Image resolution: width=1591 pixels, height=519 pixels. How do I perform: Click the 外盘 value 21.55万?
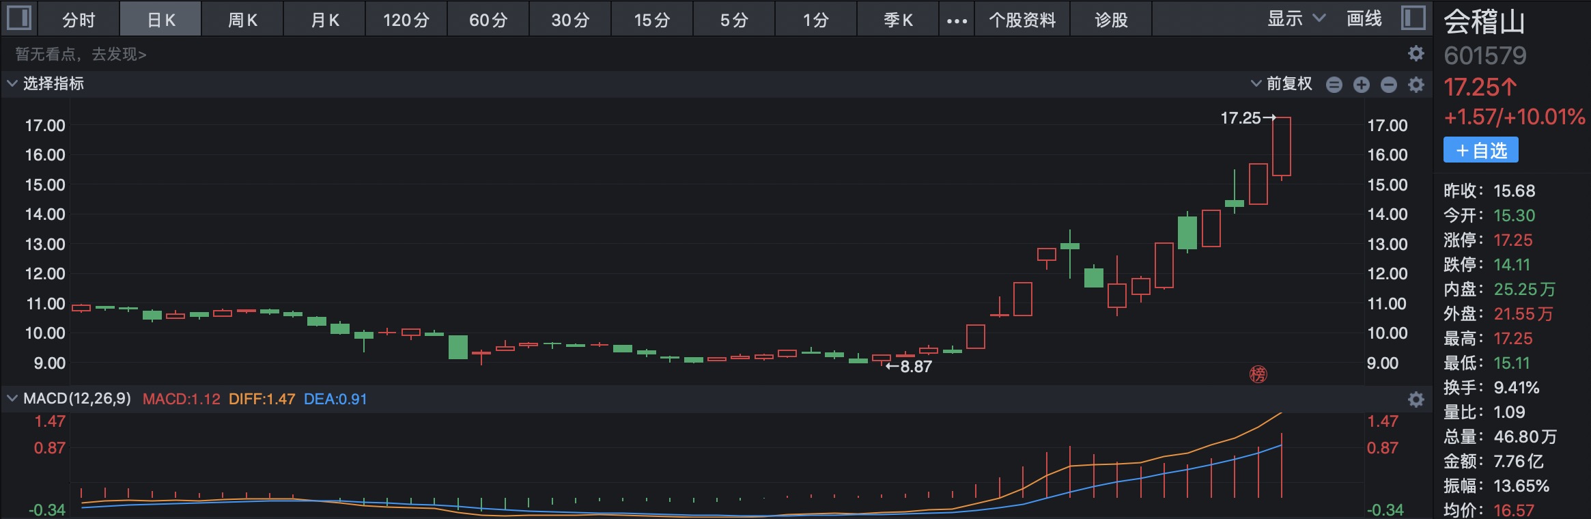(x=1523, y=313)
